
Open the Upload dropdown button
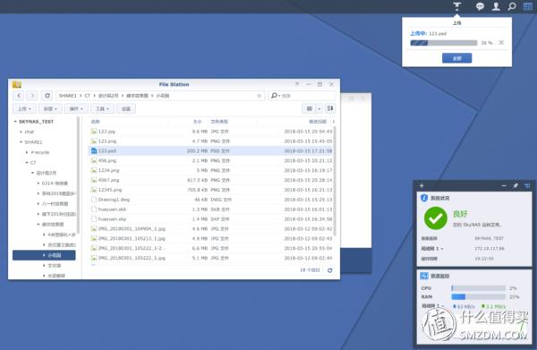[x=24, y=108]
